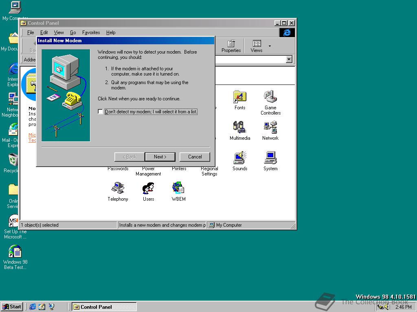Select the Internet Explorer desktop icon

(13, 69)
